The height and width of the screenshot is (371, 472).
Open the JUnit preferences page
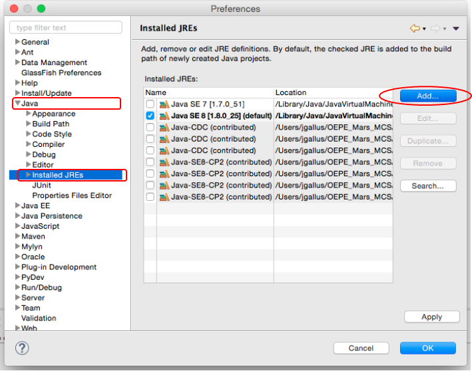(41, 185)
